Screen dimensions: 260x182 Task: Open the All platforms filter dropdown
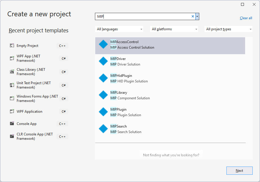[174, 29]
